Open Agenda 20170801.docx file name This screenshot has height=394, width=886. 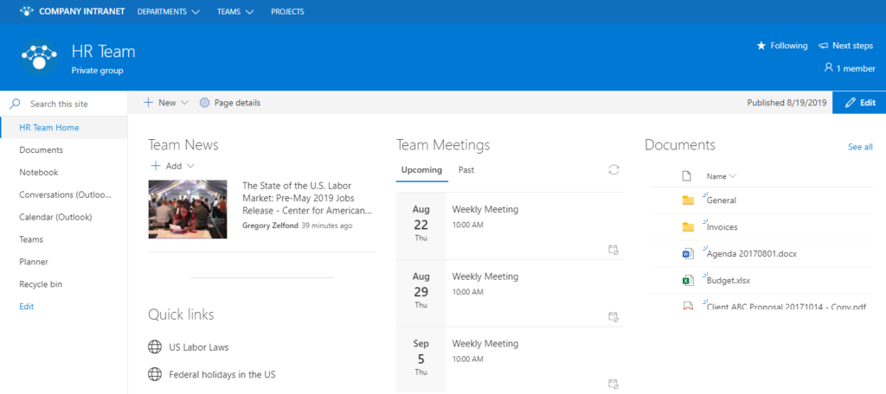752,254
